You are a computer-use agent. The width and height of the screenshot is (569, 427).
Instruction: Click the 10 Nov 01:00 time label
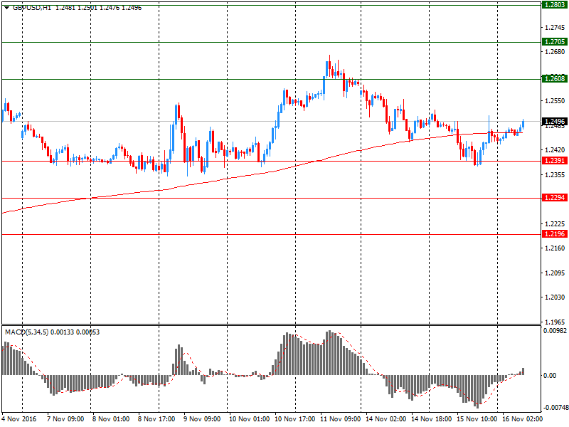click(250, 419)
